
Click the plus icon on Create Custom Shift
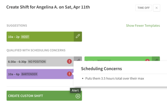point(78,96)
